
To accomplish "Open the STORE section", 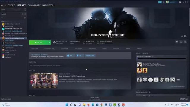I will (x=11, y=5).
